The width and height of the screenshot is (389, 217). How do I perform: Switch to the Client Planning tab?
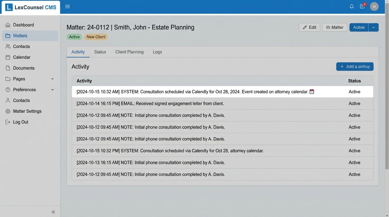129,52
